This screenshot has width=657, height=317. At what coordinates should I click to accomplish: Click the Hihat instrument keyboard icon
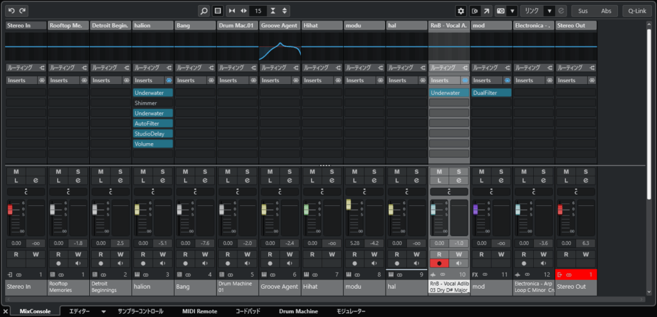(306, 275)
